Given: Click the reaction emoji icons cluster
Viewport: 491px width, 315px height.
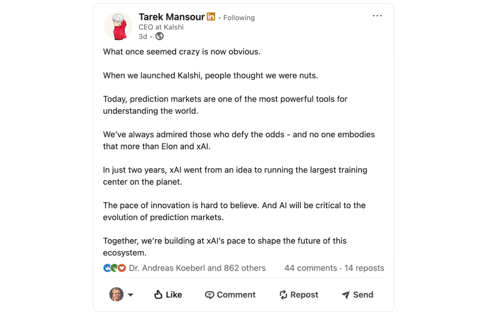Looking at the screenshot, I should (114, 268).
